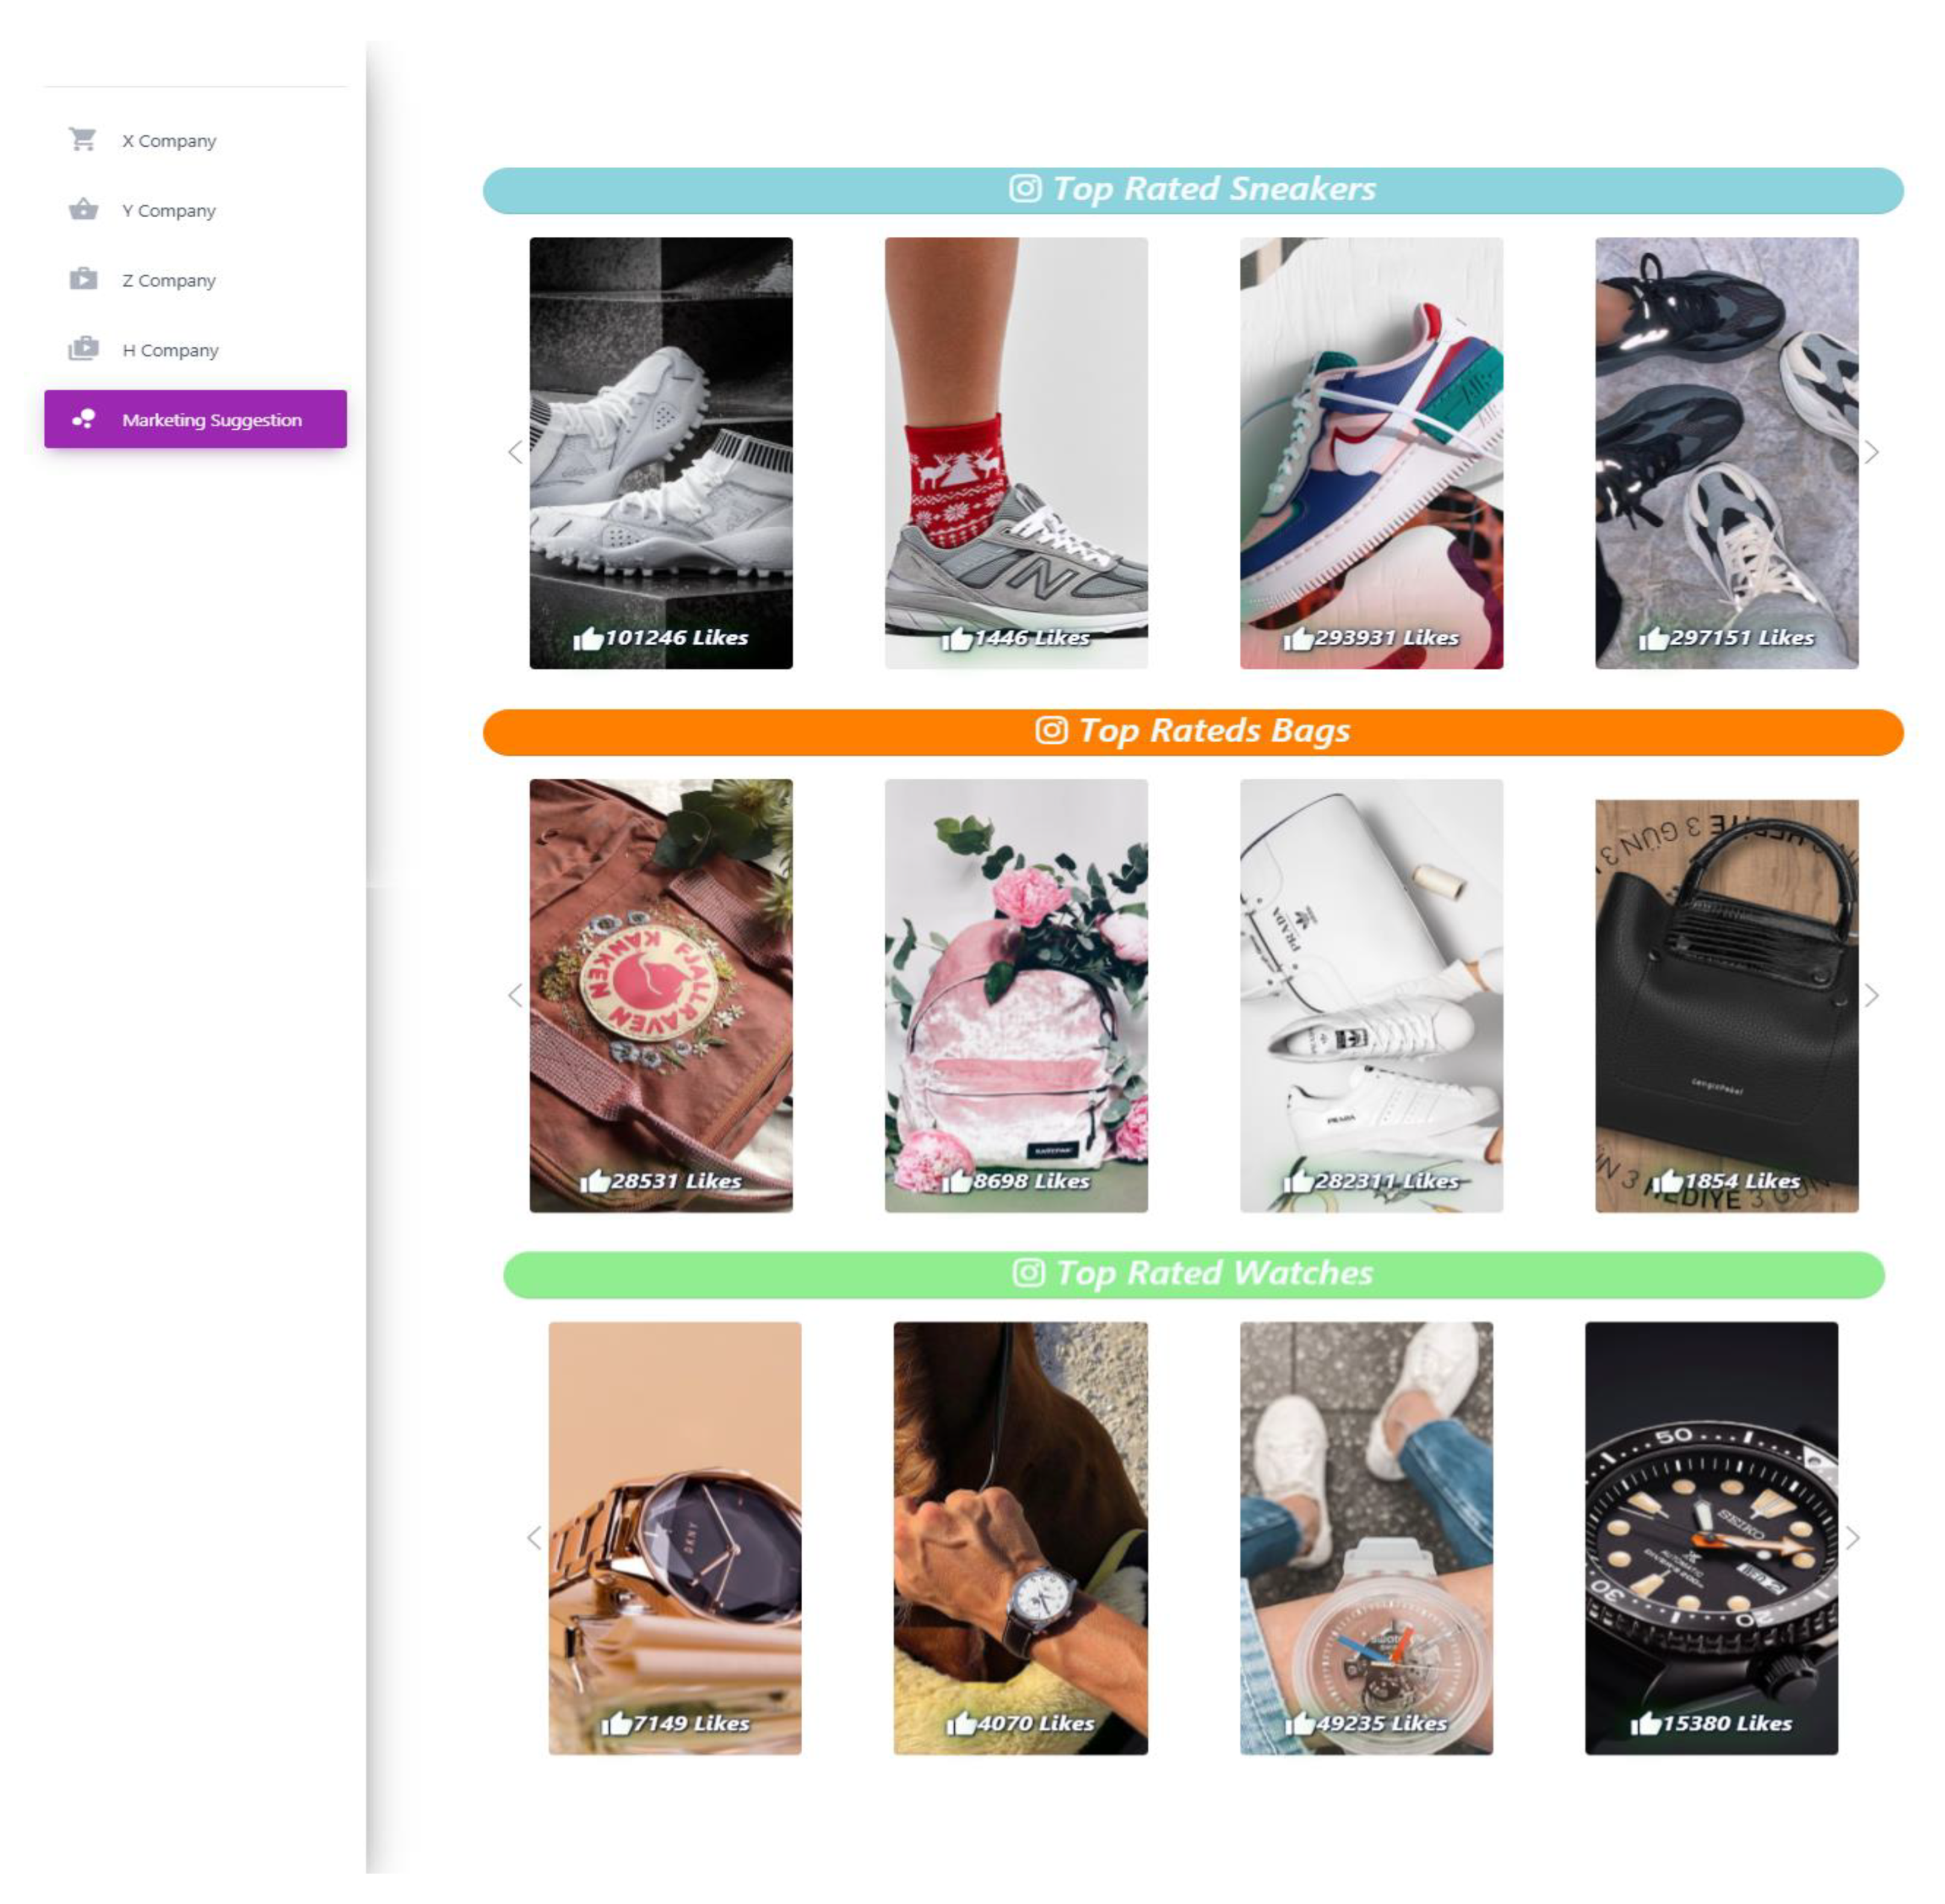Click the Top Rated Watches banner
The height and width of the screenshot is (1904, 1945).
[1193, 1274]
